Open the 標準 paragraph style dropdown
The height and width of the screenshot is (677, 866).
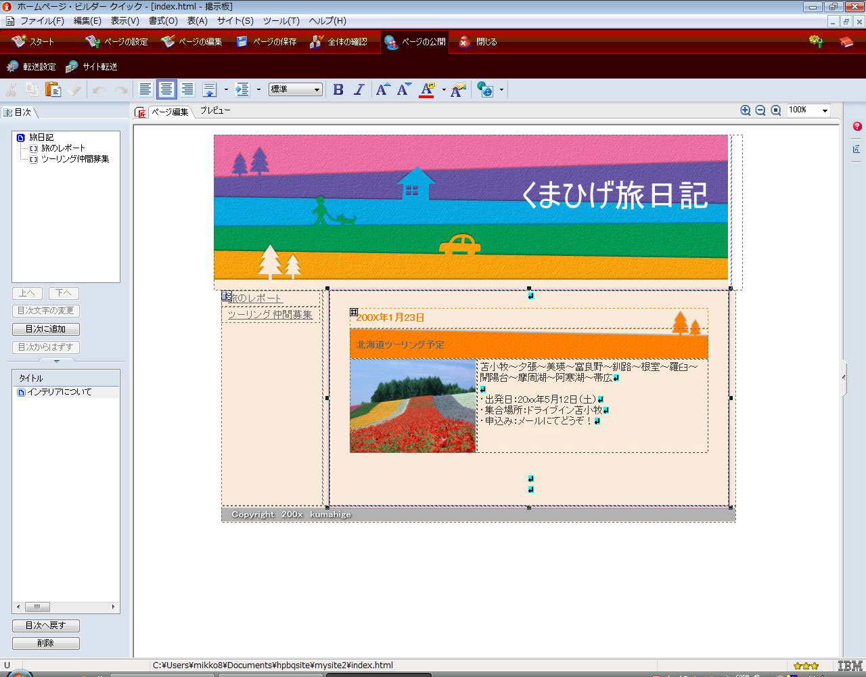coord(296,89)
